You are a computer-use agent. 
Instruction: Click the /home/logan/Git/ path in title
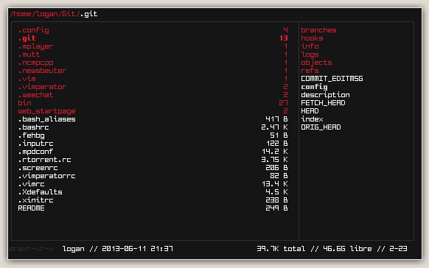click(x=45, y=14)
